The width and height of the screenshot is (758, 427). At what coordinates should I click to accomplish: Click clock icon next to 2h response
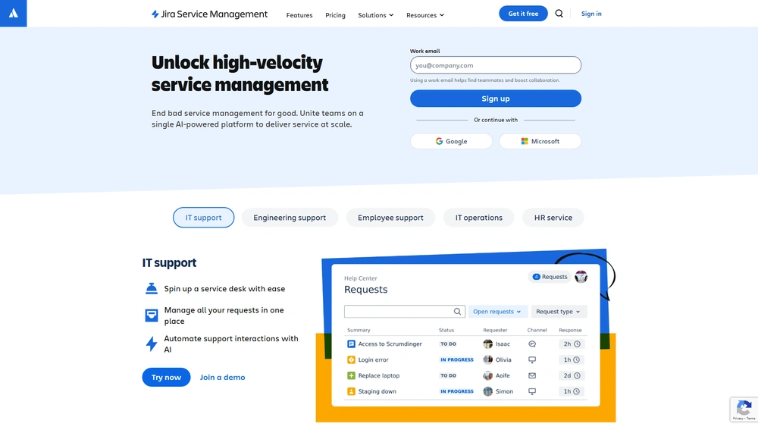tap(577, 344)
